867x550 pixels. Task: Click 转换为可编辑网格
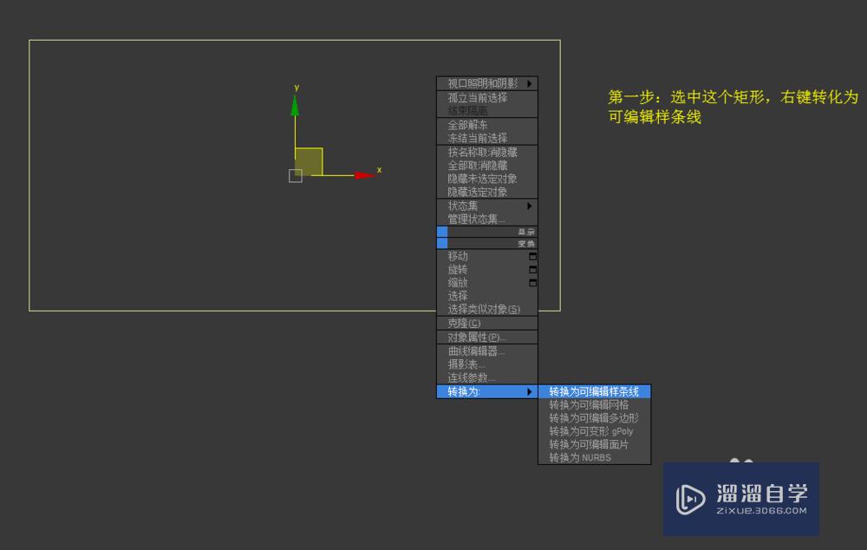[x=595, y=404]
